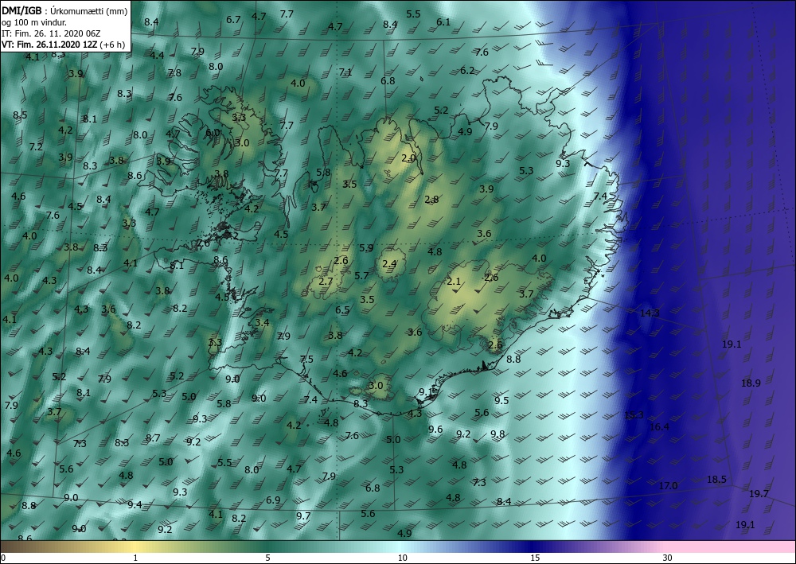
Task: Click the 2.1 value over Vatnajökull
Action: tap(454, 282)
